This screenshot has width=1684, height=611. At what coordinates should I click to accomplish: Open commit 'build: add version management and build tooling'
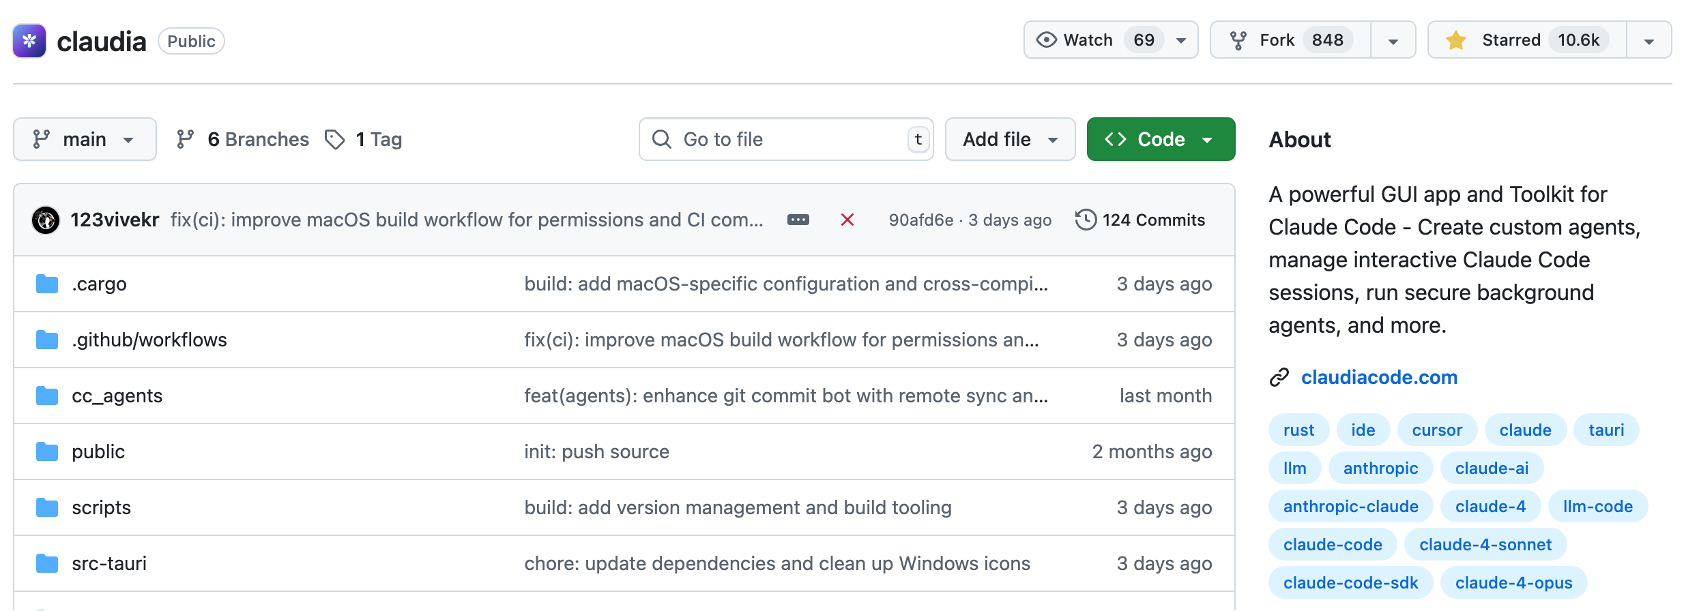click(x=738, y=507)
